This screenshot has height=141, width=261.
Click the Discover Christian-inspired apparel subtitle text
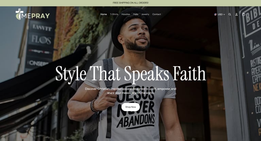pyautogui.click(x=130, y=91)
